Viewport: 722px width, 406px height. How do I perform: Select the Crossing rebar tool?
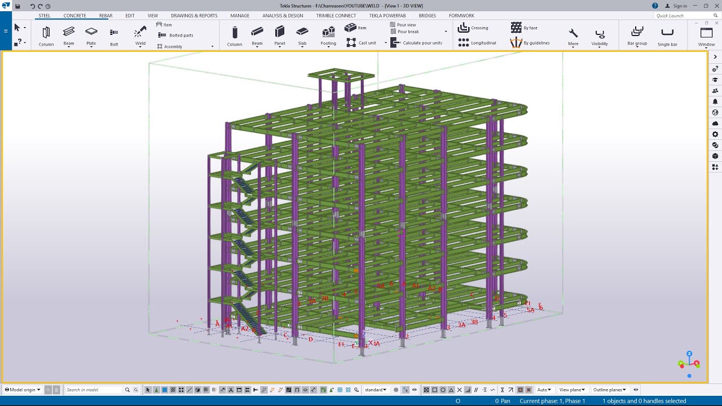click(473, 28)
